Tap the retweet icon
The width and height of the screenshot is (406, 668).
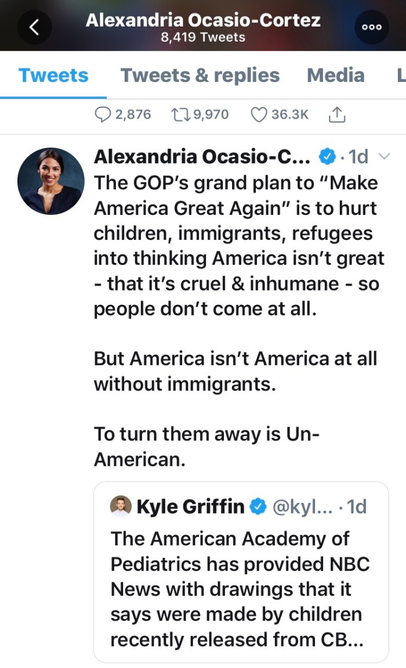tap(178, 115)
